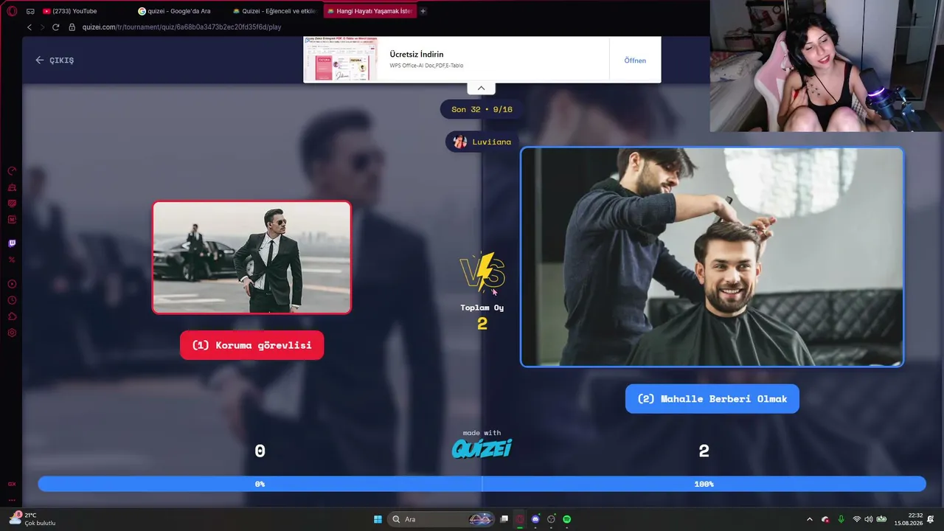Open GX Cleaner in the sidebar
944x531 pixels.
coord(12,187)
